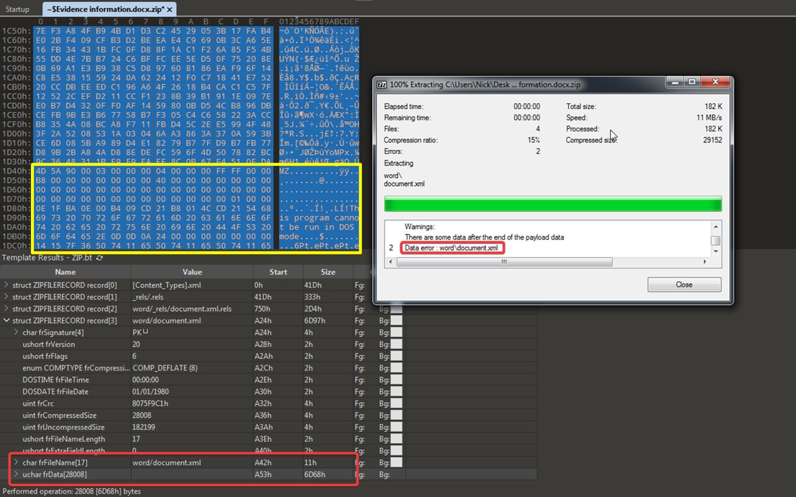Minimize the 7-Zip extracting dialog
The width and height of the screenshot is (796, 497).
pos(675,81)
